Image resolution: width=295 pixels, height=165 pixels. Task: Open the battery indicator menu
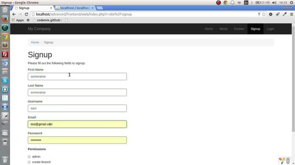262,3
